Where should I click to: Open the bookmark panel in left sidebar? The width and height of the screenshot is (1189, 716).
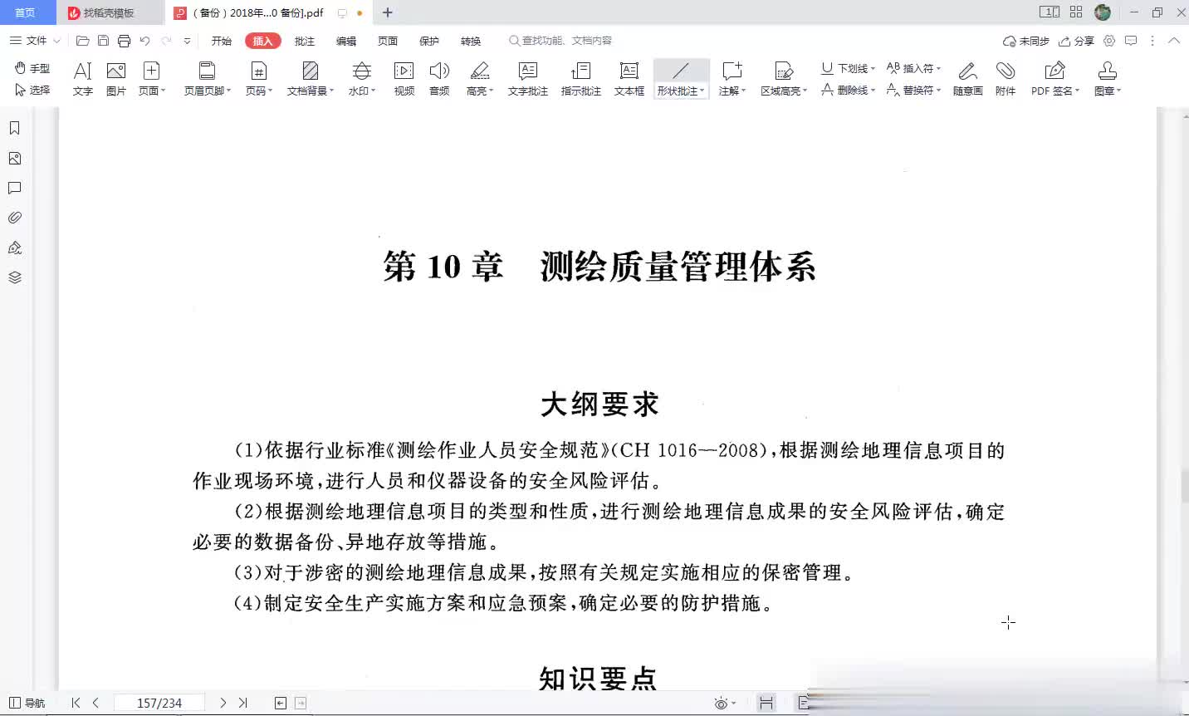14,128
